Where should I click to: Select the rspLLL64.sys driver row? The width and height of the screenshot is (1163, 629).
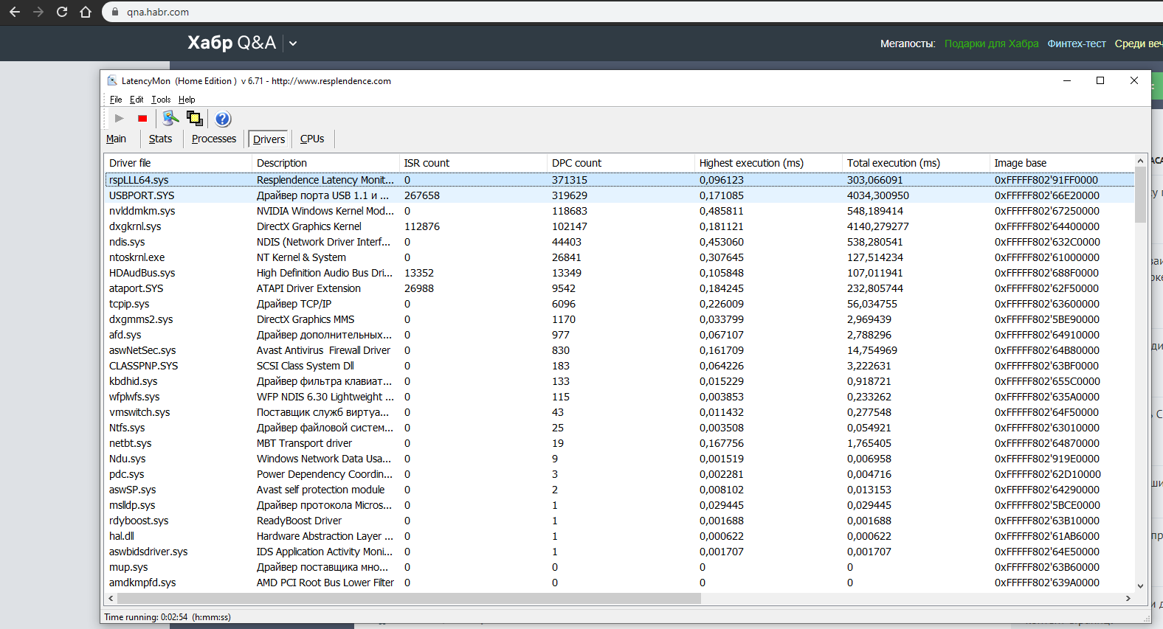coord(620,180)
